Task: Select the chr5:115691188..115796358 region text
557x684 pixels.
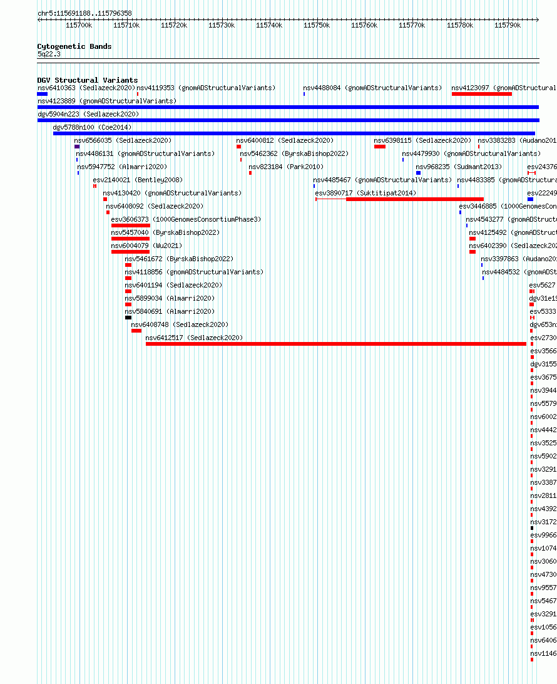Action: pyautogui.click(x=84, y=13)
